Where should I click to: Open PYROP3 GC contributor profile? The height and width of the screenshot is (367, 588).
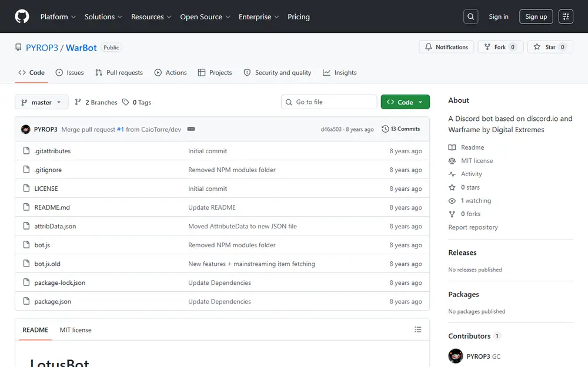475,356
